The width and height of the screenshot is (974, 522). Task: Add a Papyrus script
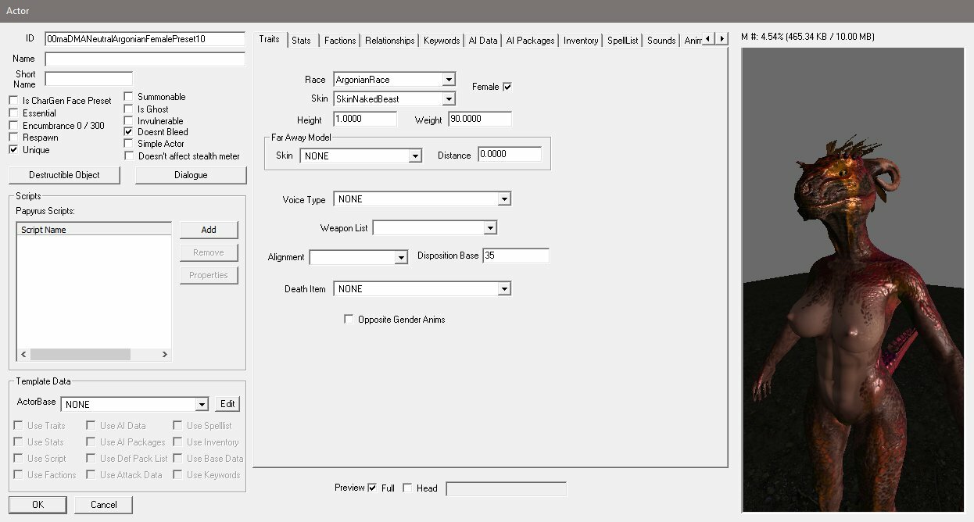pos(209,230)
